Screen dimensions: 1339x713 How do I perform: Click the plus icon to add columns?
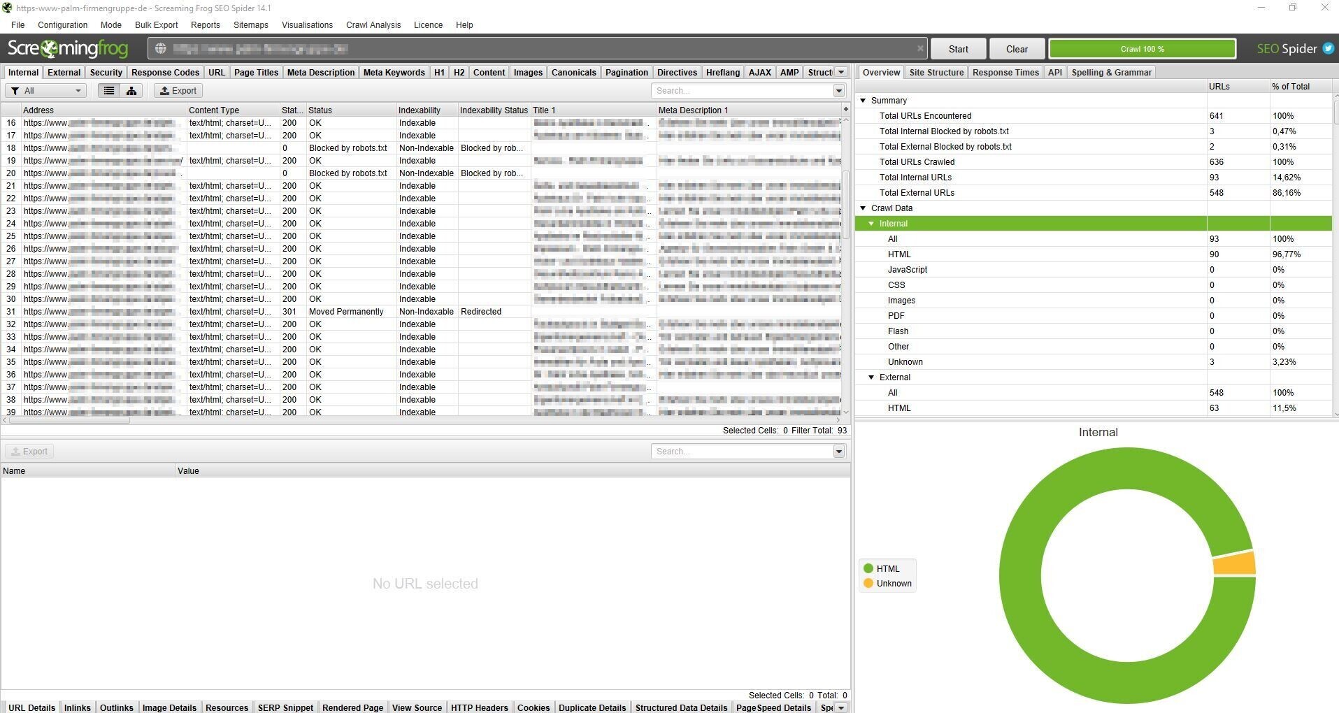(x=845, y=110)
